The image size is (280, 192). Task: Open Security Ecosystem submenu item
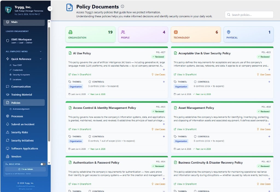tap(21, 75)
